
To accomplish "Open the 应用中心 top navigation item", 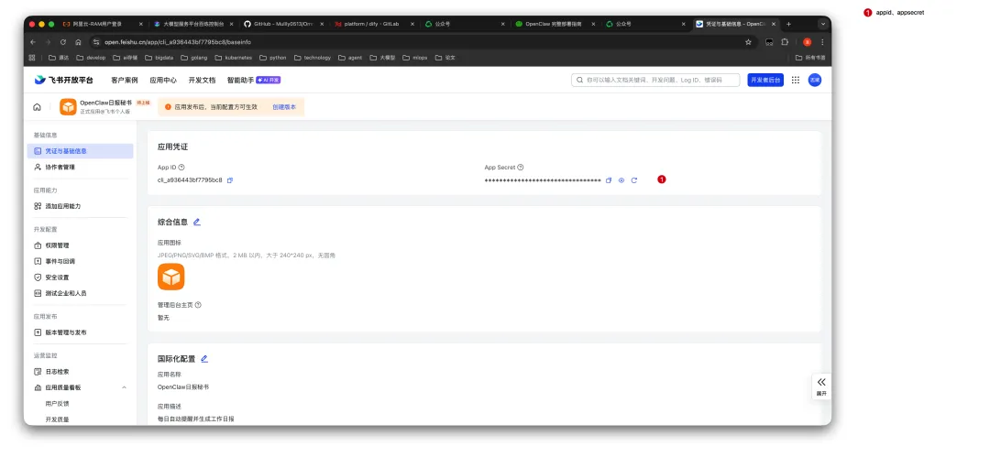I will click(x=163, y=81).
